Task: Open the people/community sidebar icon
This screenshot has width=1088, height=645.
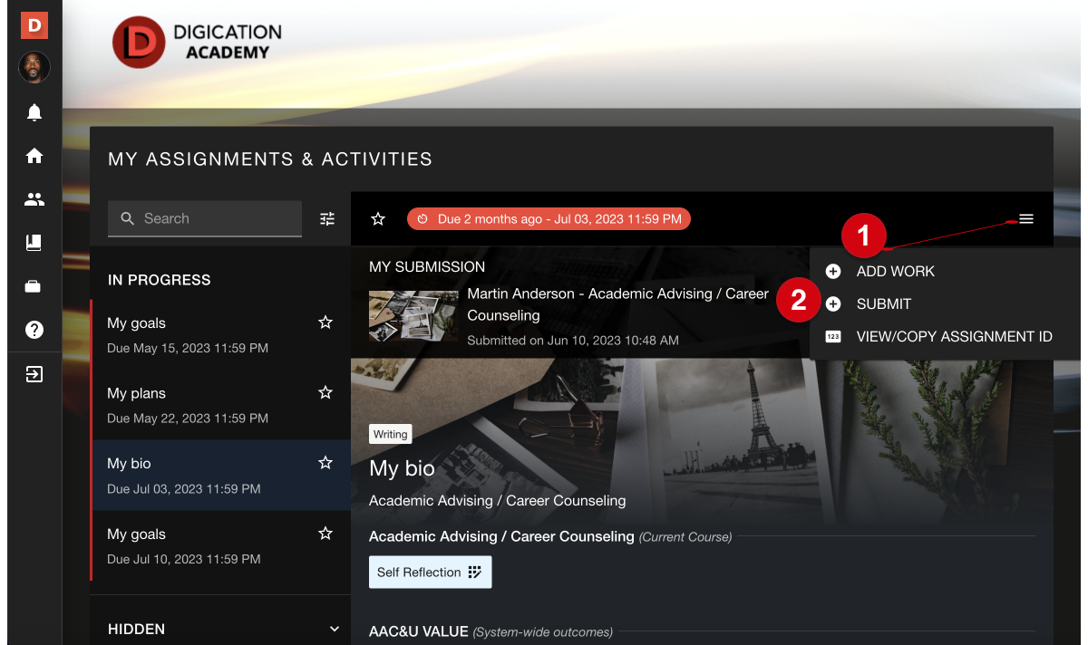Action: (34, 199)
